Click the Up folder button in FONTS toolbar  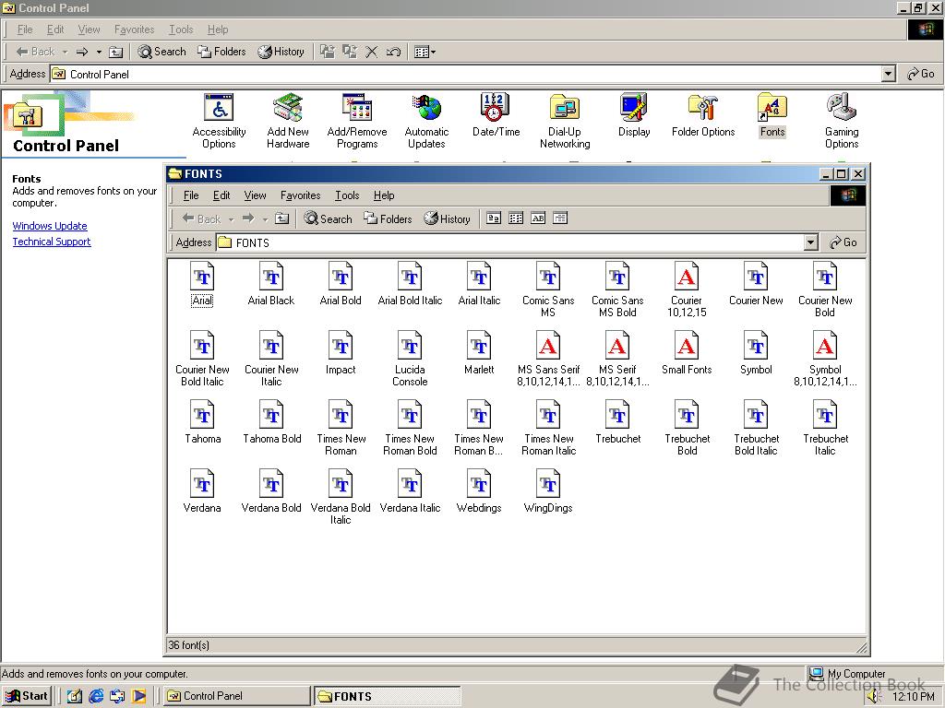pyautogui.click(x=282, y=218)
